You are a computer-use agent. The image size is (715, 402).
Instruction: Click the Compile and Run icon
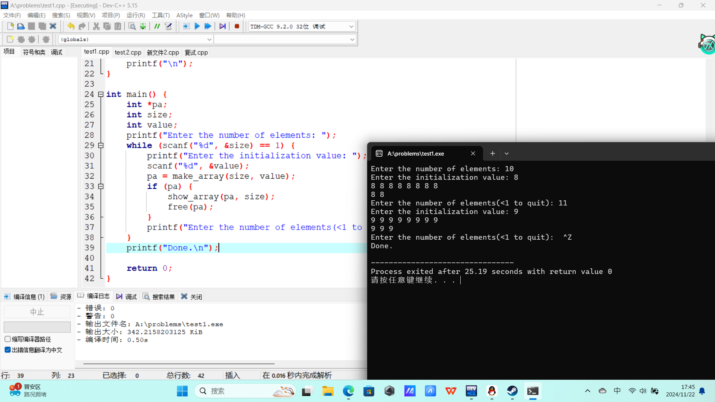pos(208,26)
